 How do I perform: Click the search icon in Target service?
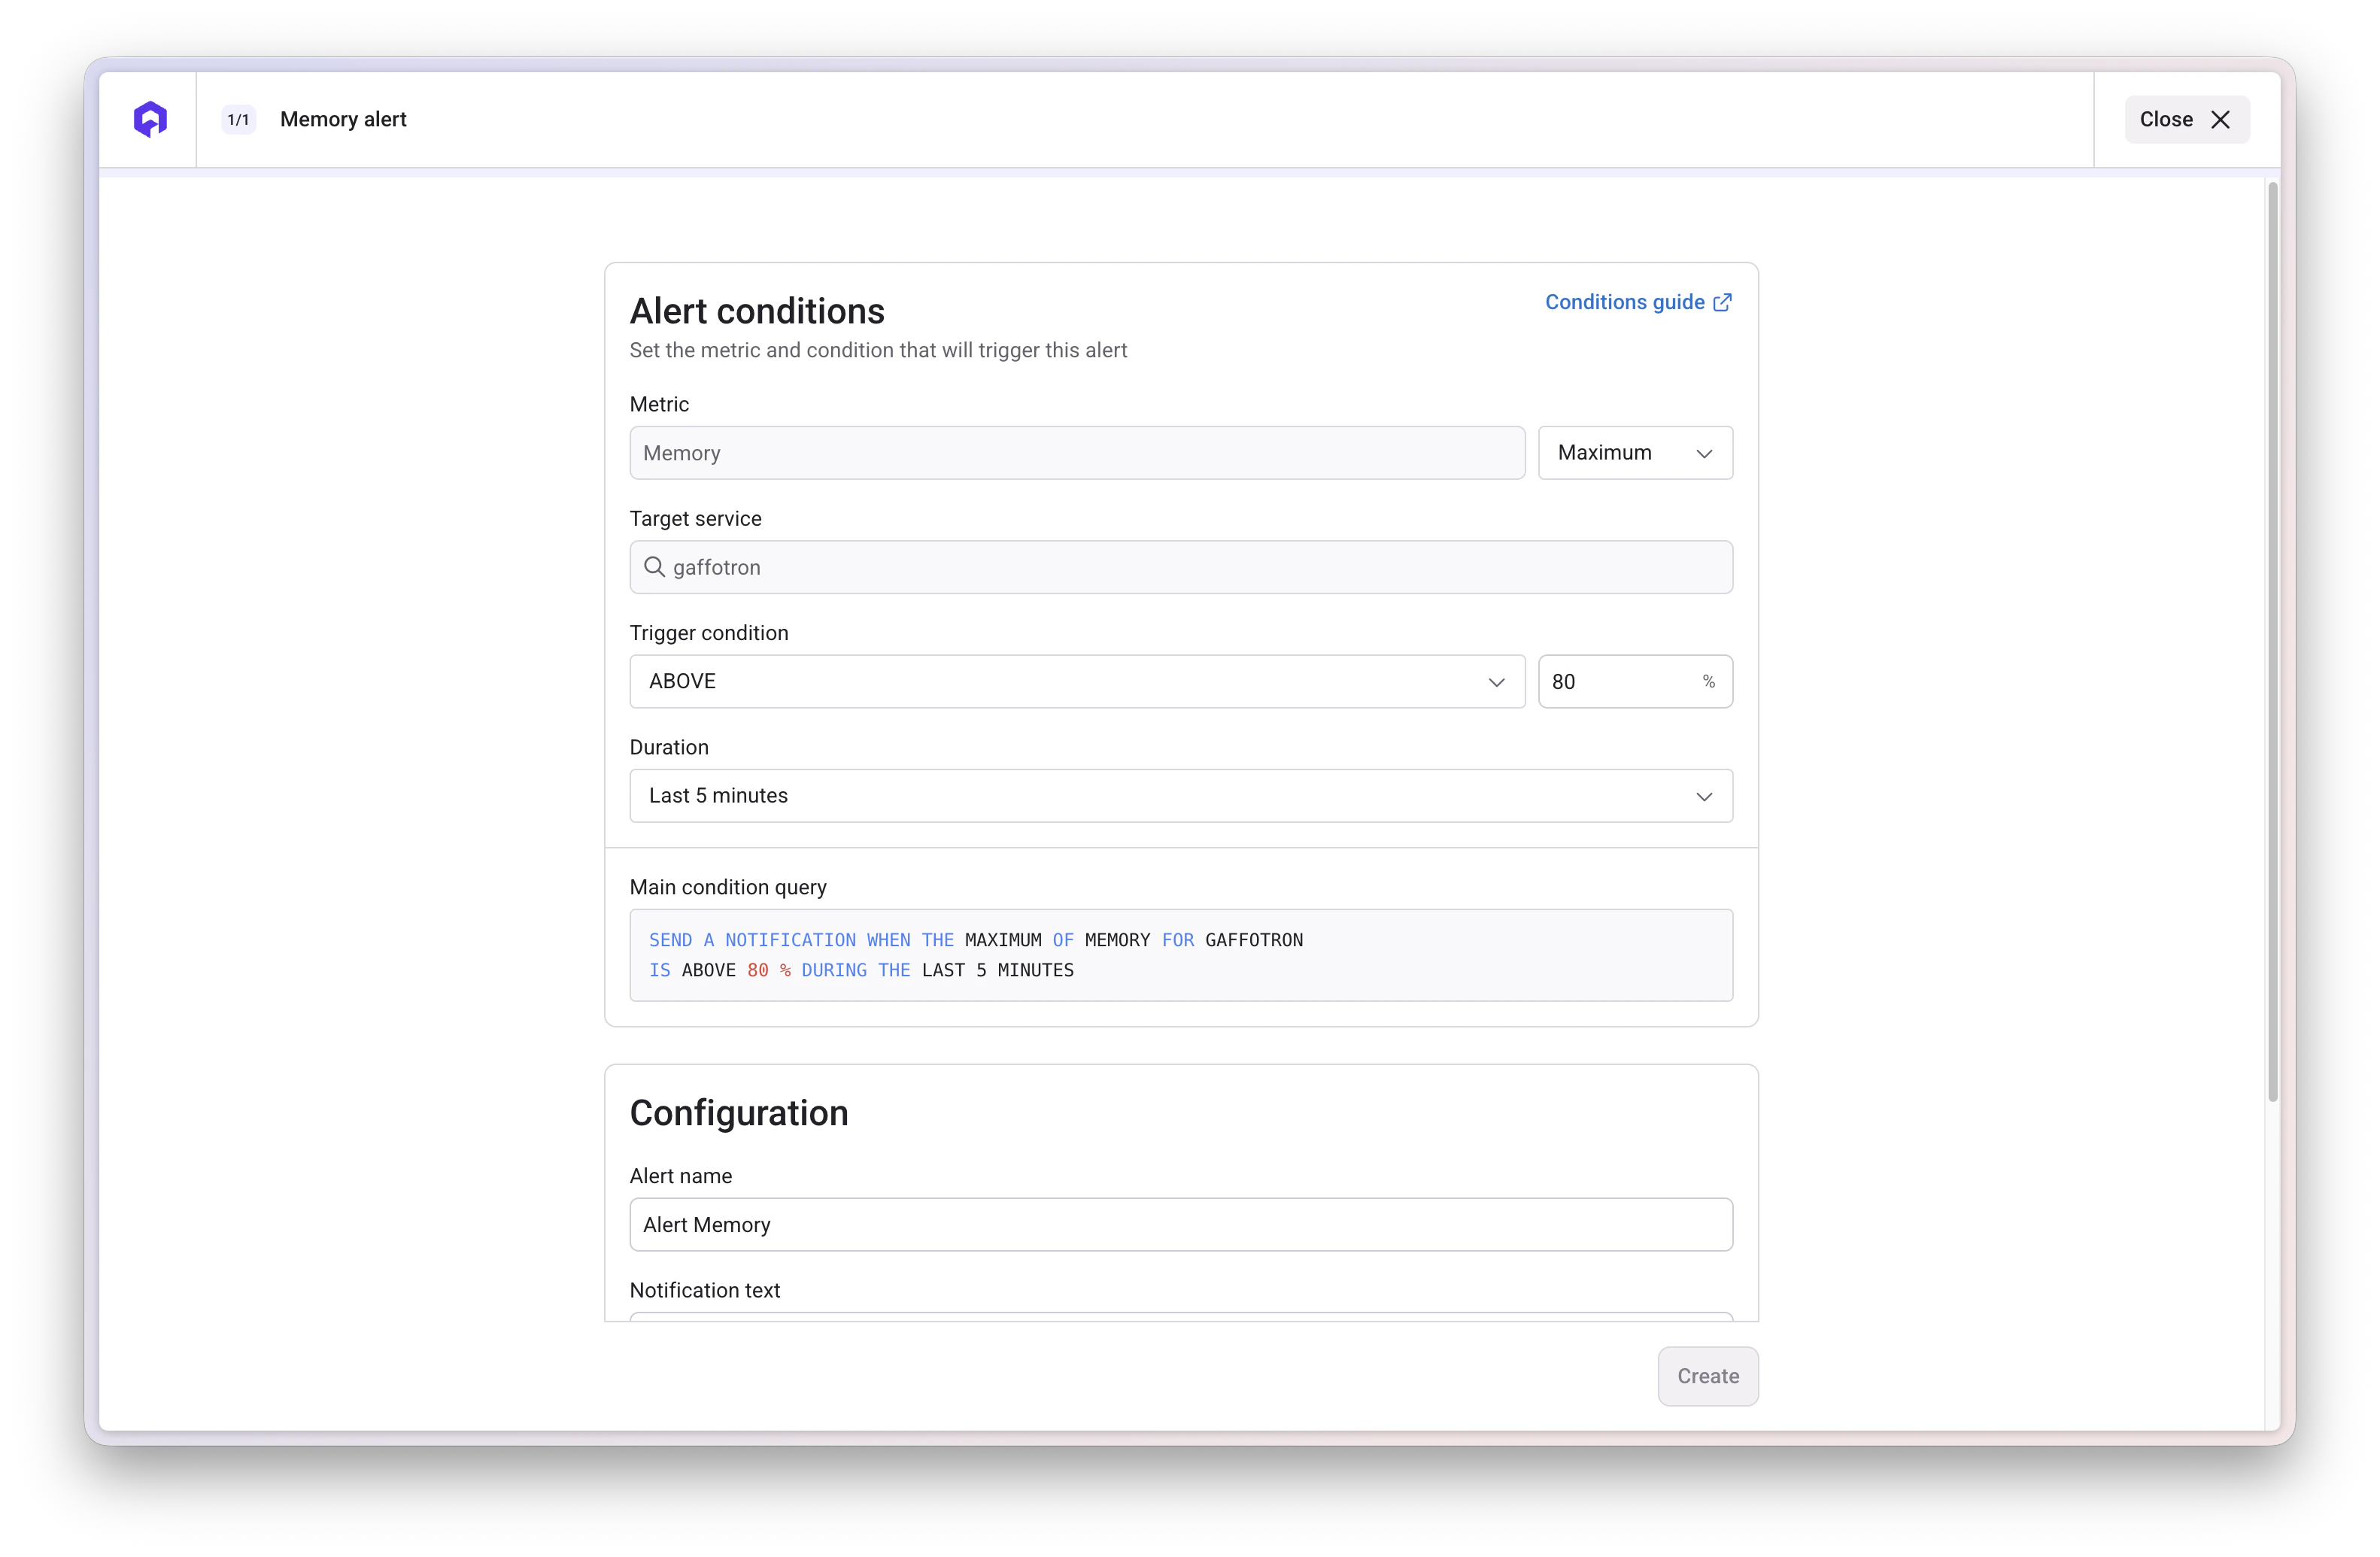654,567
